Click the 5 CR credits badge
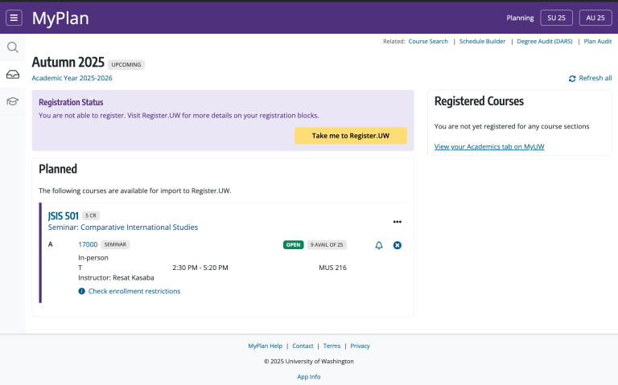The width and height of the screenshot is (618, 385). (x=91, y=215)
